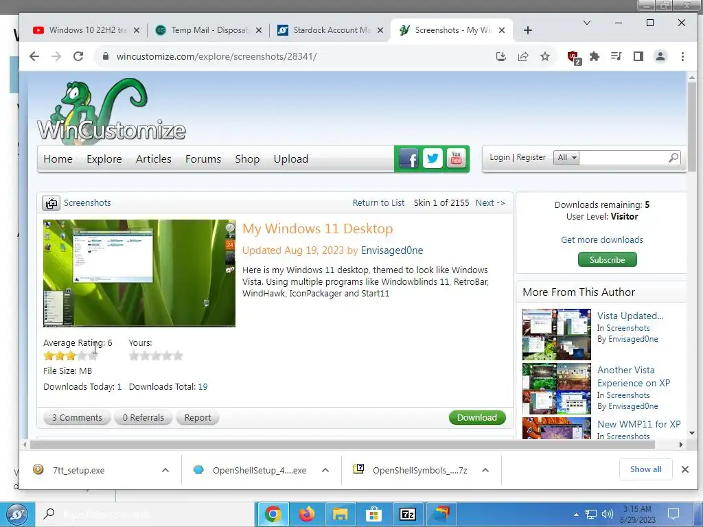Click the taskbar search magnifier
Screen dimensions: 703x527
click(49, 513)
